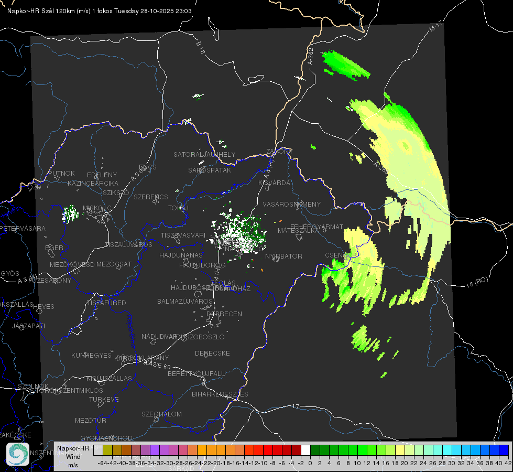The image size is (513, 472).
Task: Select the SÁTORALJAÚJHELY label
Action: tap(204, 154)
